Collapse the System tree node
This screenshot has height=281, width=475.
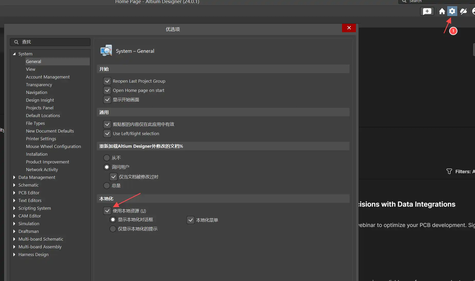point(14,54)
